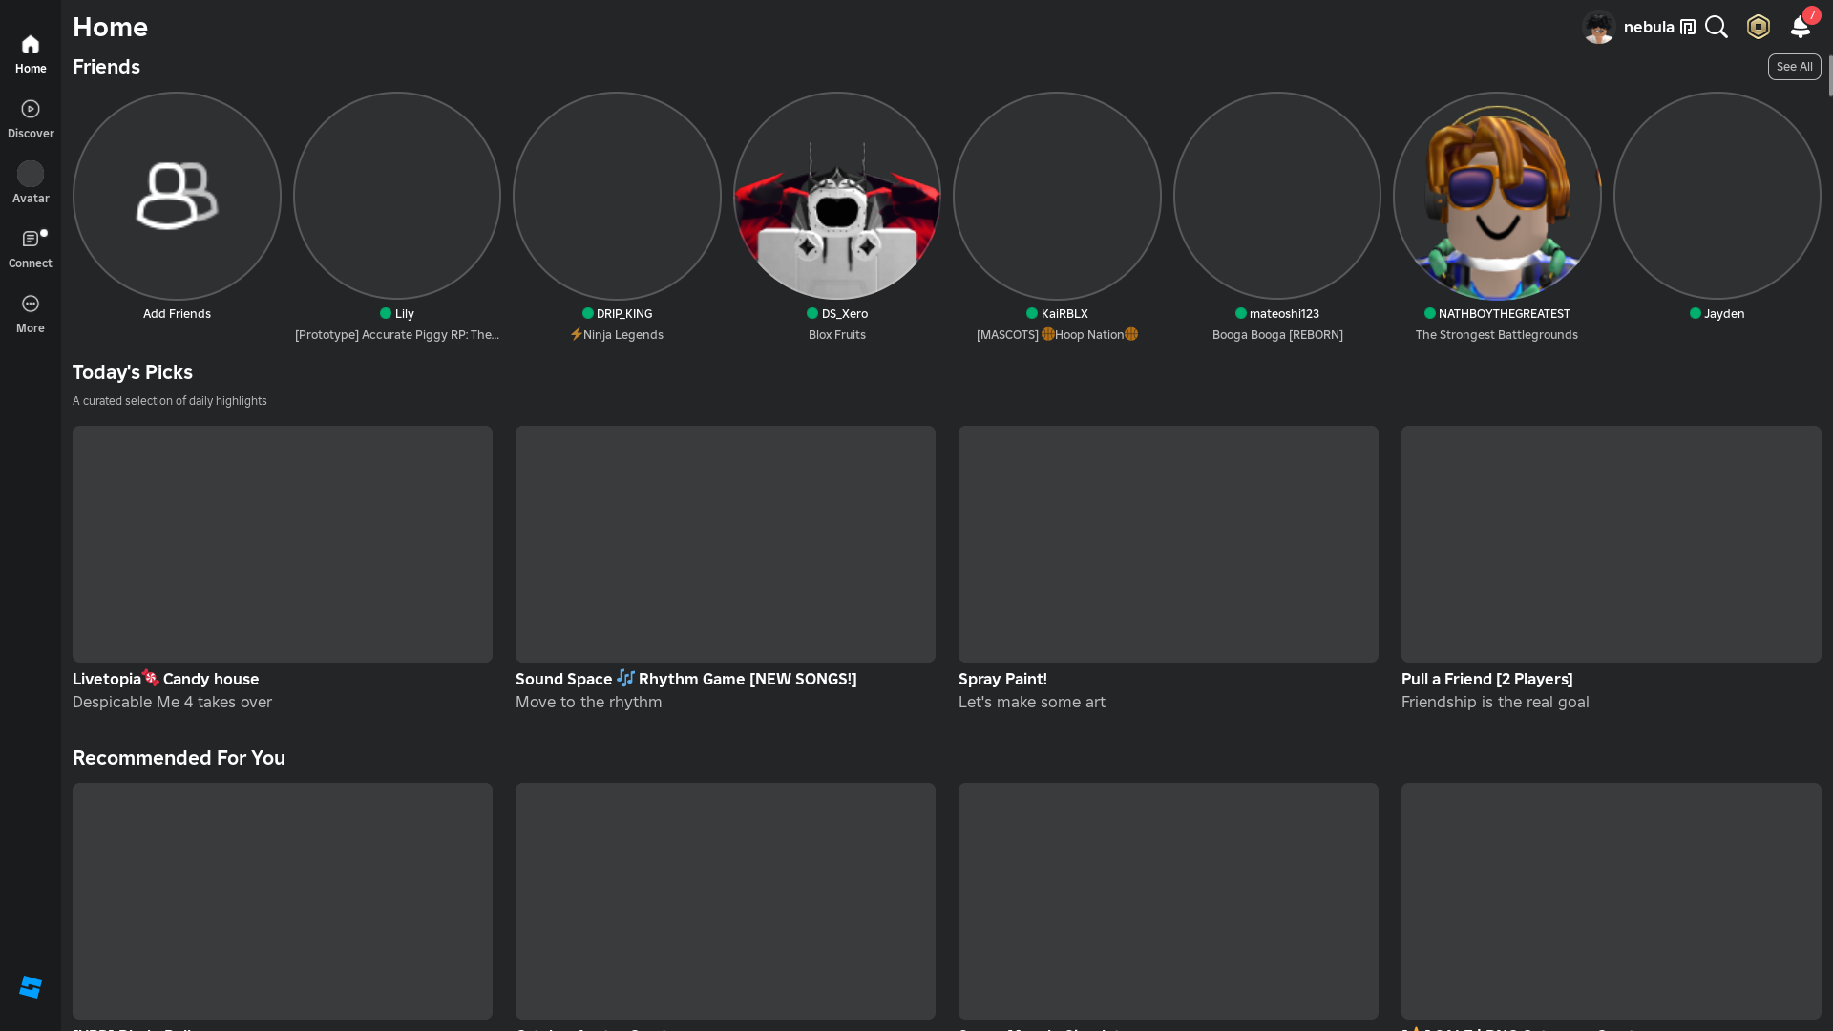This screenshot has width=1833, height=1031.
Task: Click the nebula profile avatar picture
Action: [x=1598, y=27]
